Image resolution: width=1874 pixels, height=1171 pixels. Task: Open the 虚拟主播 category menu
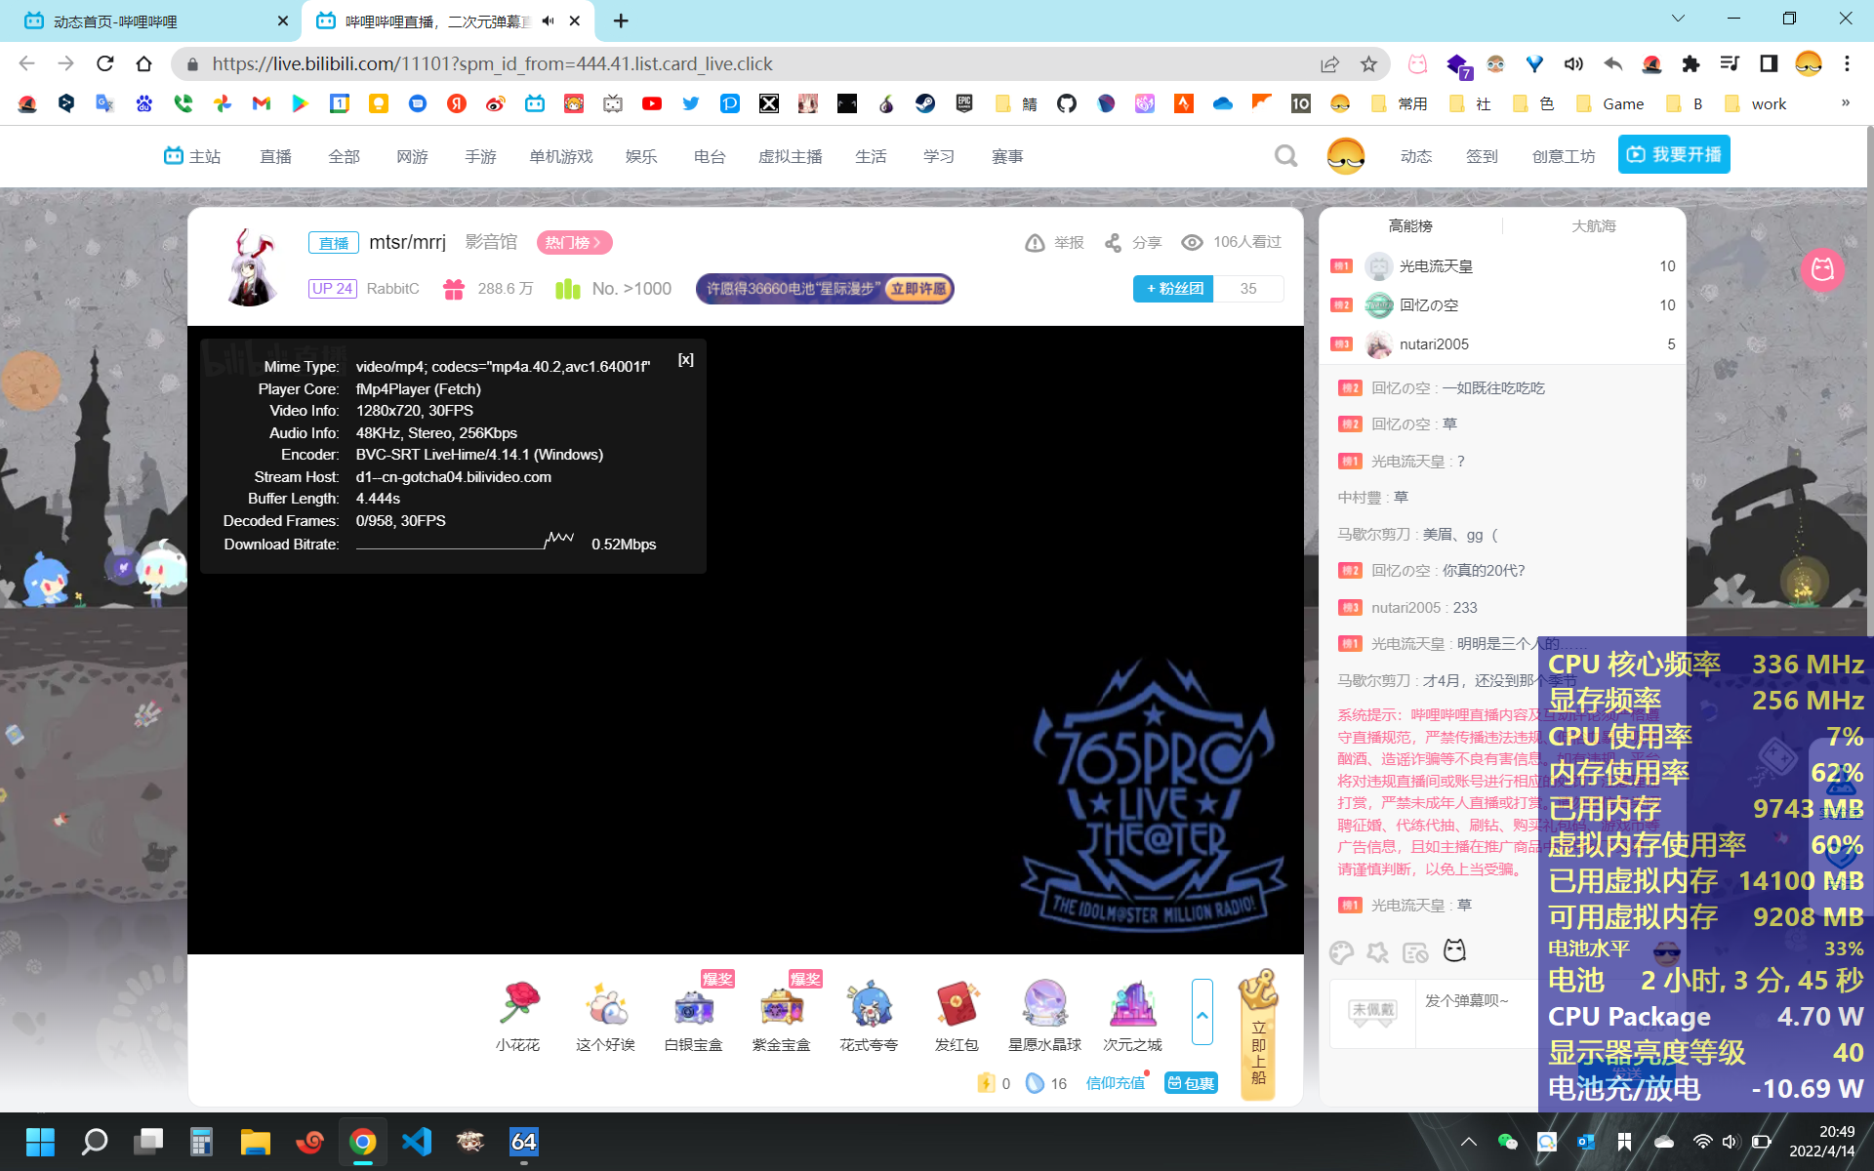tap(790, 156)
